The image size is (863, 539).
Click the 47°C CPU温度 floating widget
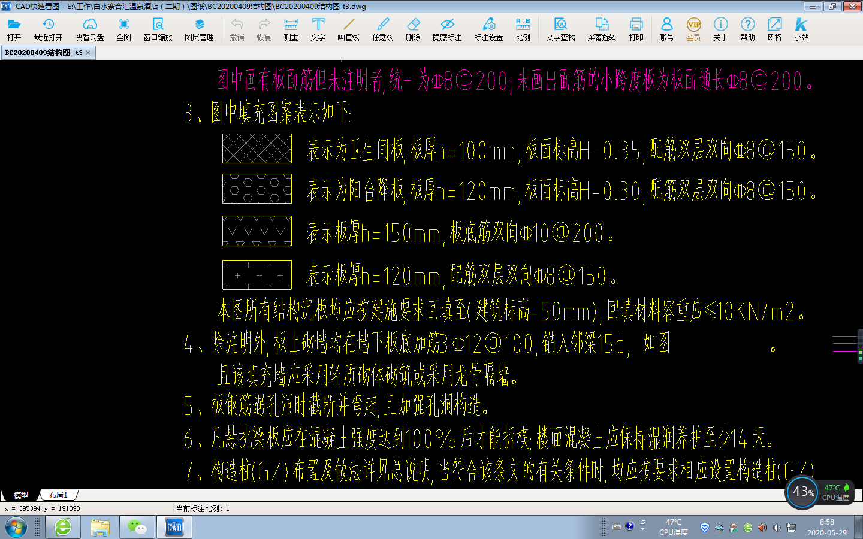(837, 492)
